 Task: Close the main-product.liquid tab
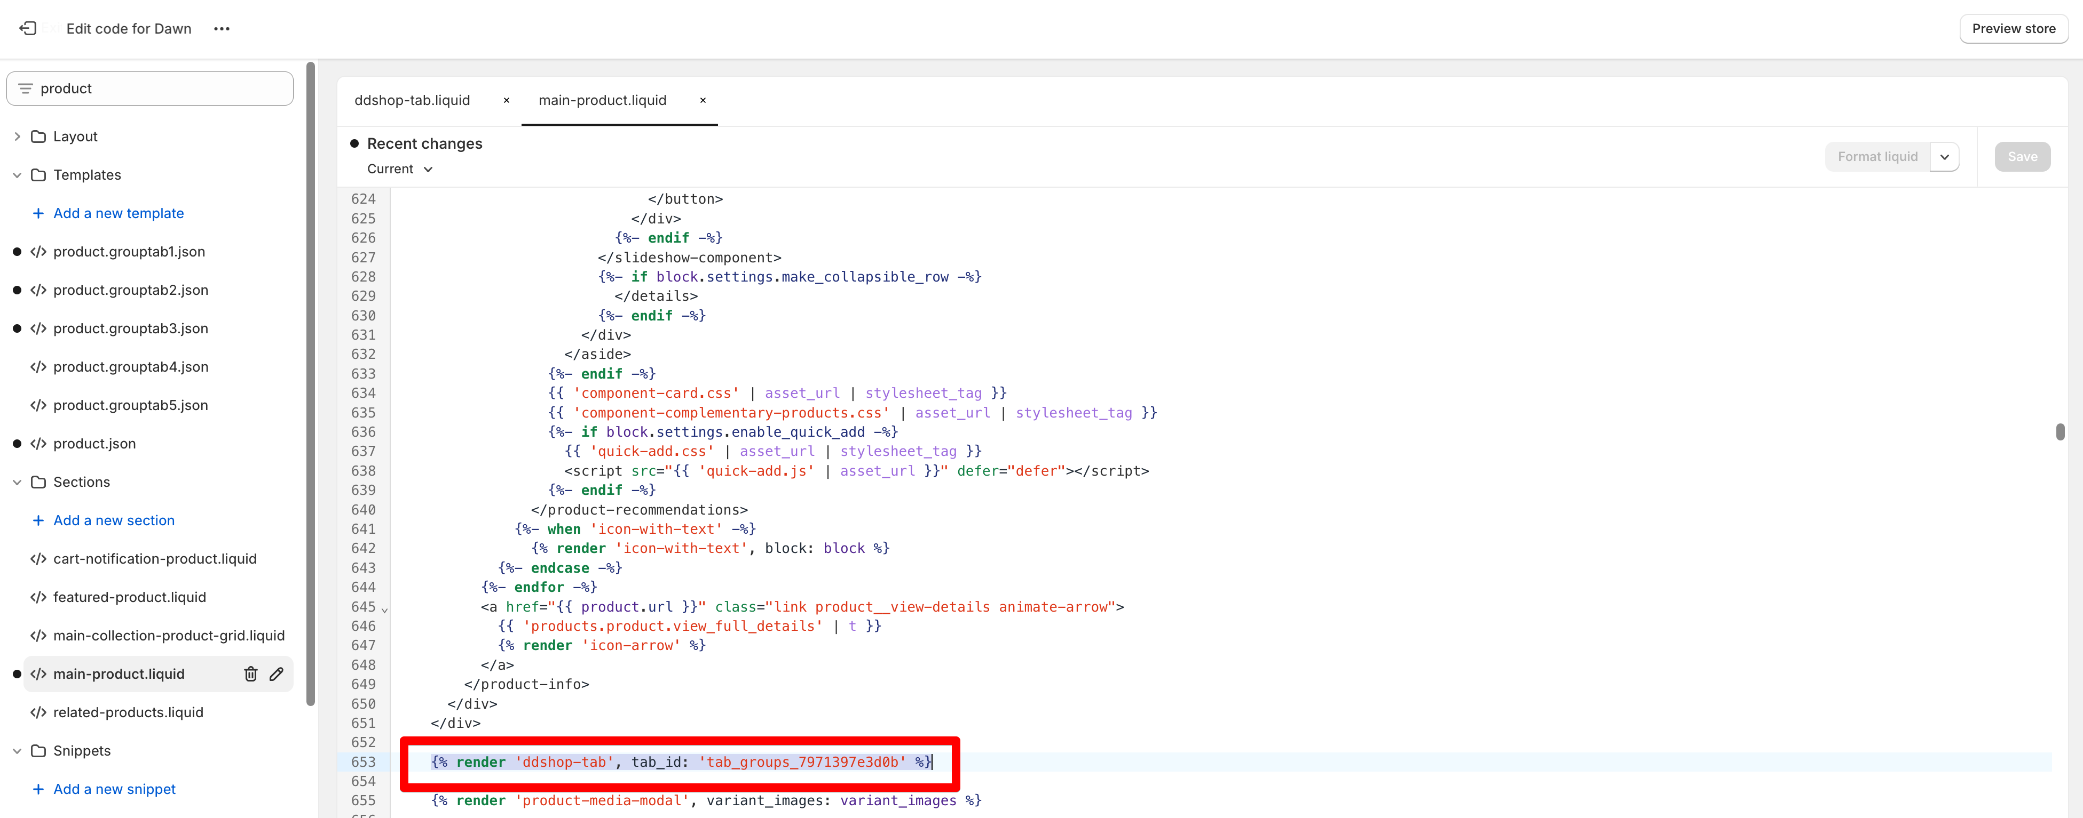pyautogui.click(x=703, y=101)
